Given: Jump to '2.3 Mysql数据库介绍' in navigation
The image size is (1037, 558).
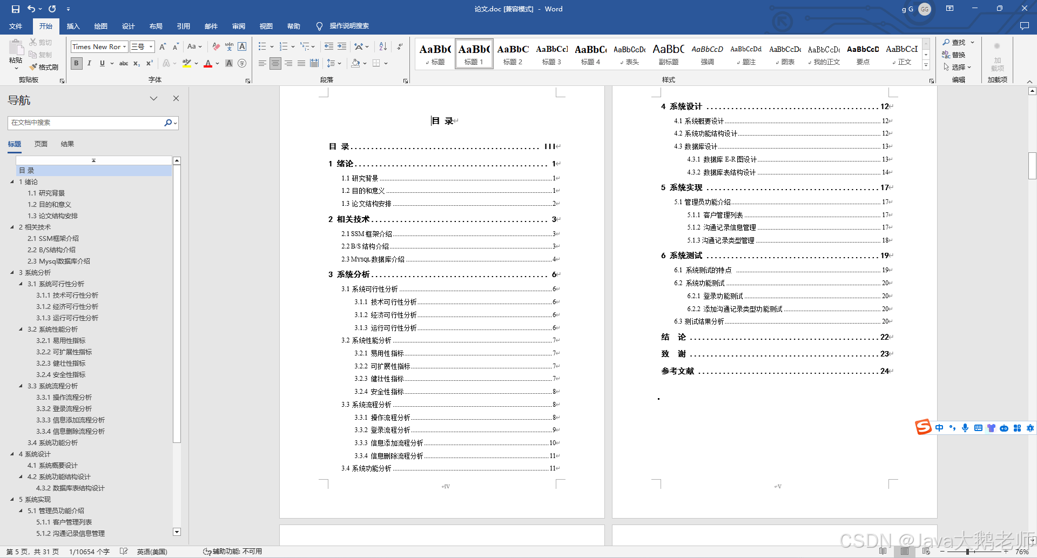Looking at the screenshot, I should click(59, 261).
